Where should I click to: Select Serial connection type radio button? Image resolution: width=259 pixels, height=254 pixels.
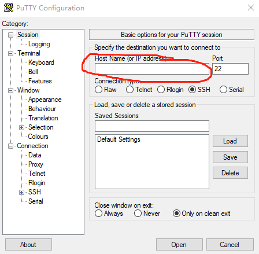(223, 90)
